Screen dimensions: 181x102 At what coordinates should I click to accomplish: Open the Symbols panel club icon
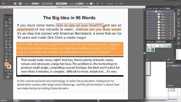tap(178, 26)
